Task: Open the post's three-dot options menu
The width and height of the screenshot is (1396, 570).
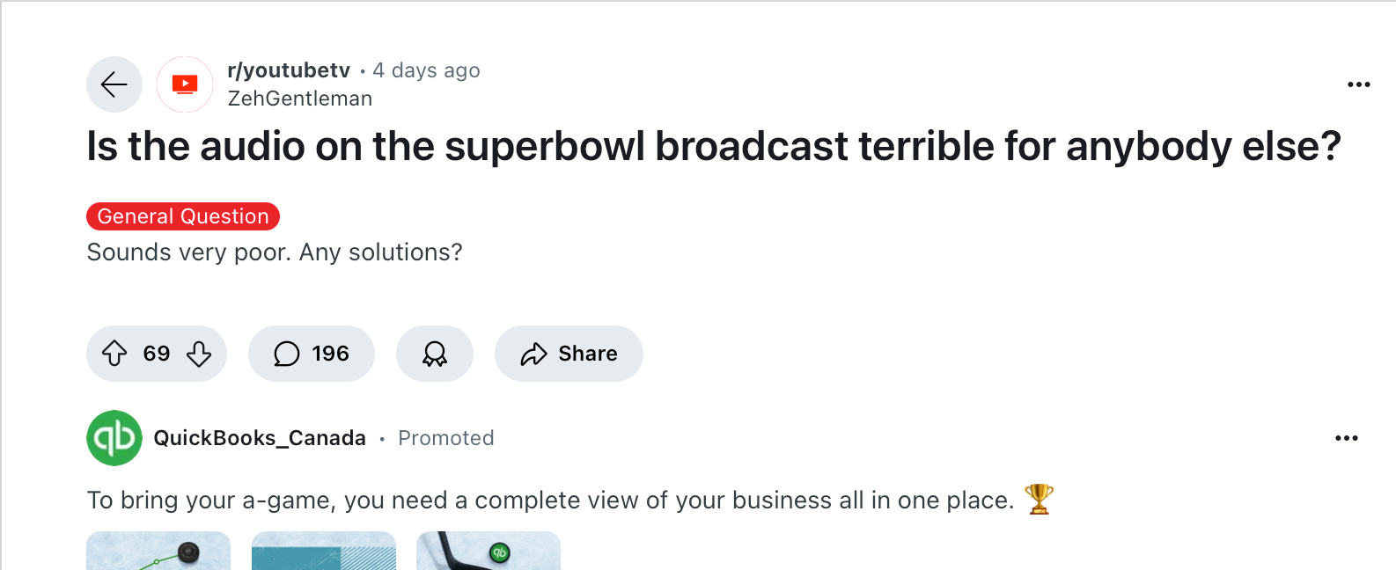Action: [1358, 84]
